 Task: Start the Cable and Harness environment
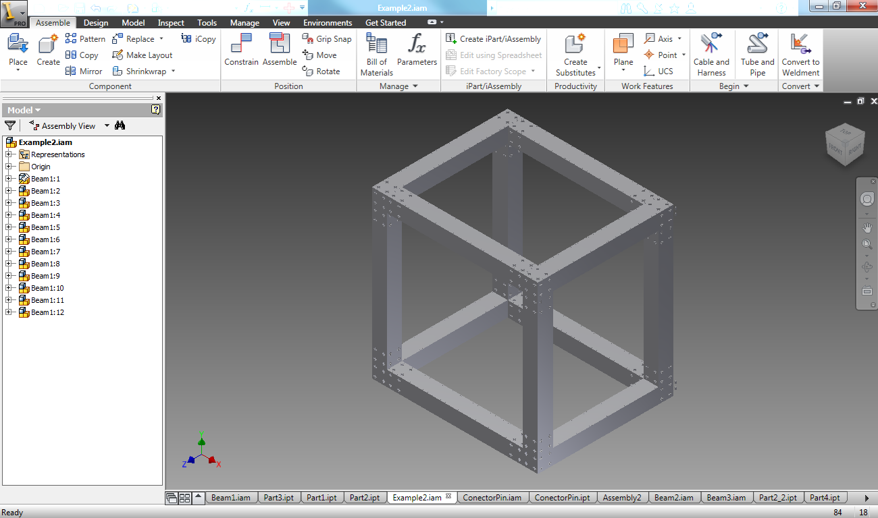click(711, 55)
